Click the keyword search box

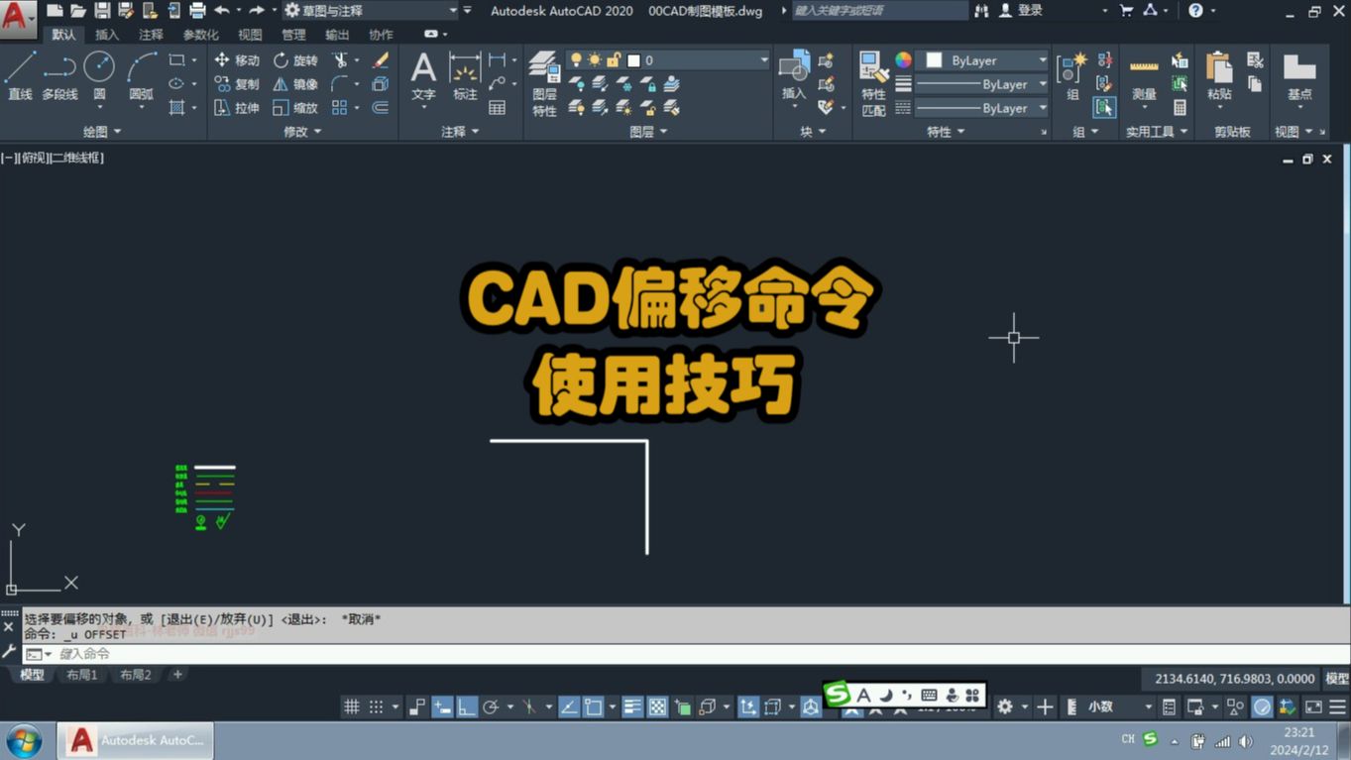(880, 10)
